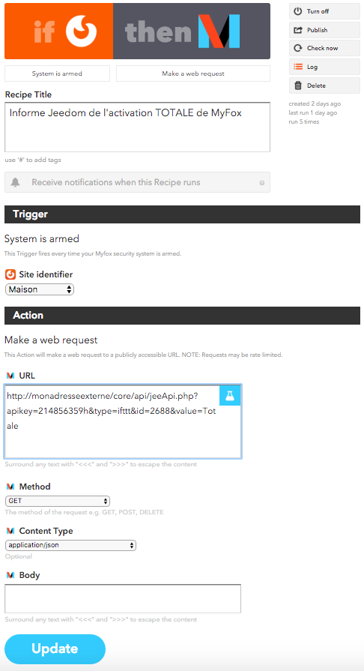Click the share icon beside Publish

click(298, 31)
